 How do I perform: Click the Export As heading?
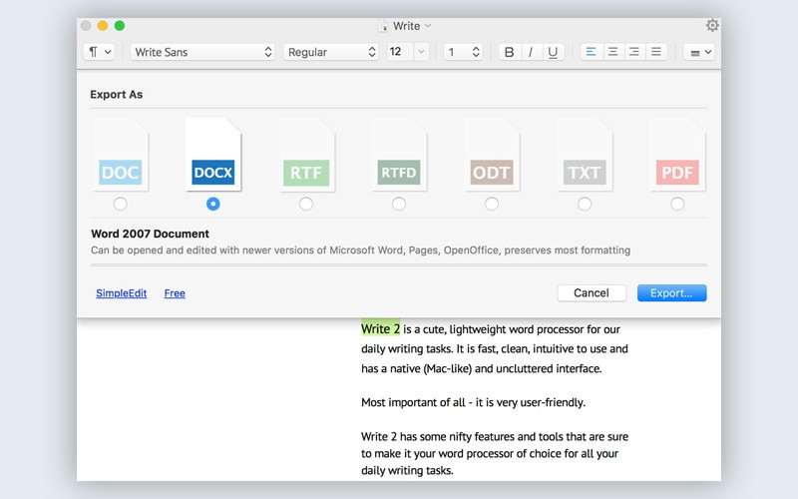click(116, 94)
